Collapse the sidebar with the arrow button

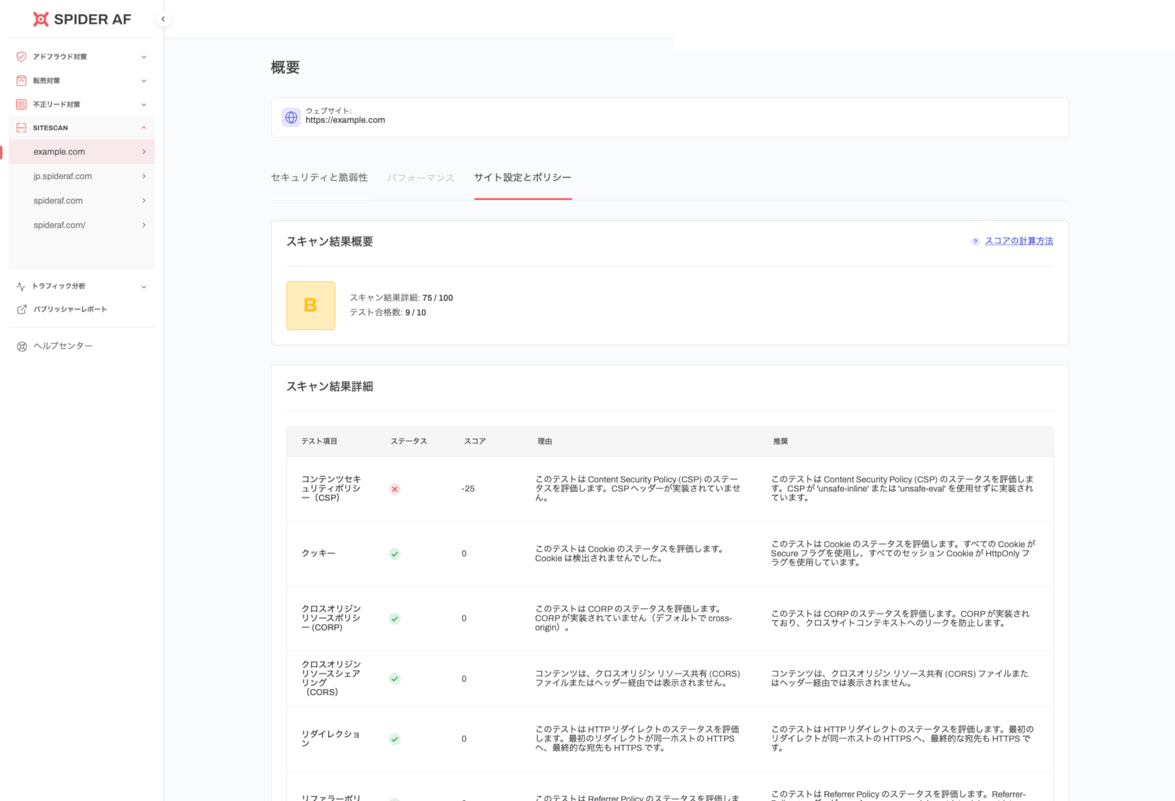pos(163,19)
